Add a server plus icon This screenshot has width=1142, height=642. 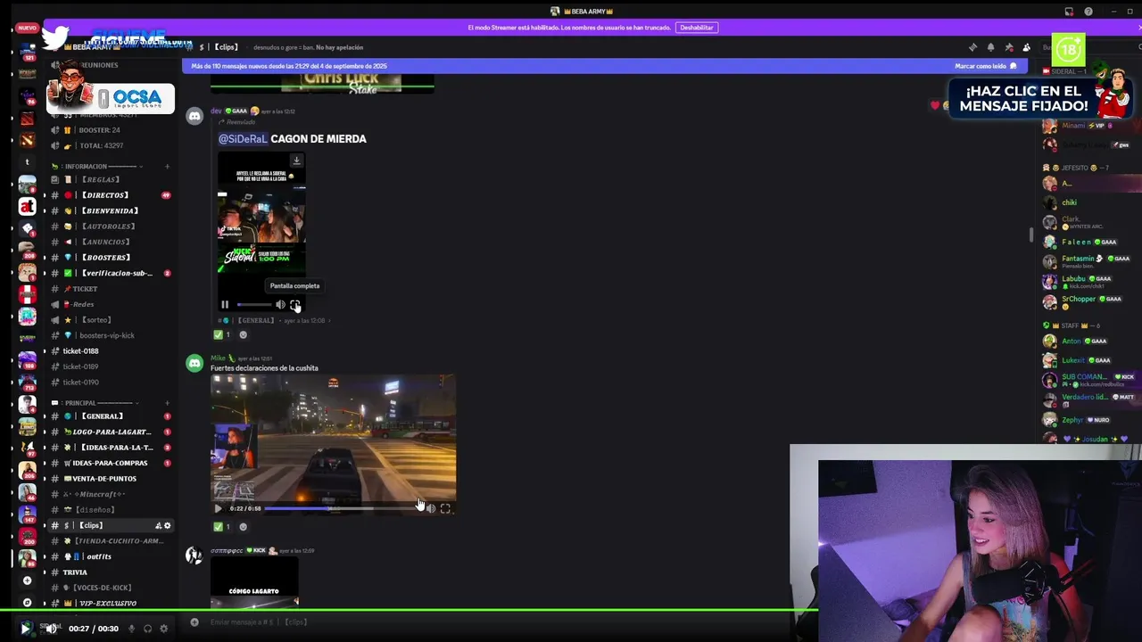(x=27, y=580)
